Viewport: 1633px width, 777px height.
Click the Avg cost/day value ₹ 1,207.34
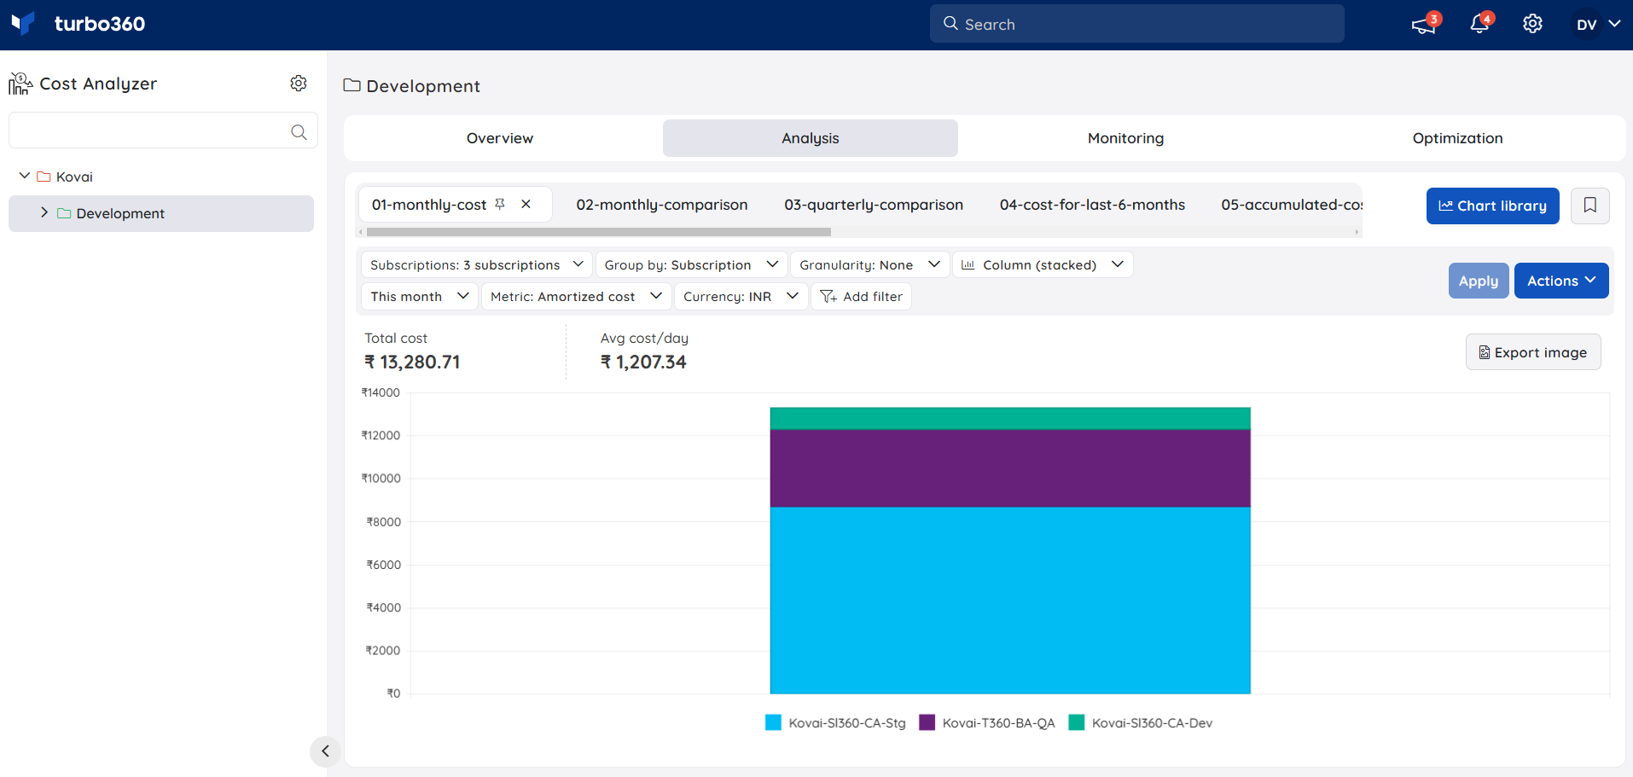point(643,362)
